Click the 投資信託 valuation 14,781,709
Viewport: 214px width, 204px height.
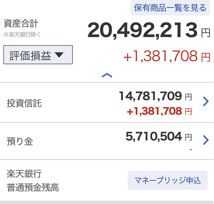tap(150, 97)
